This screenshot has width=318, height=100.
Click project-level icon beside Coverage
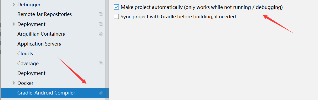(x=100, y=63)
